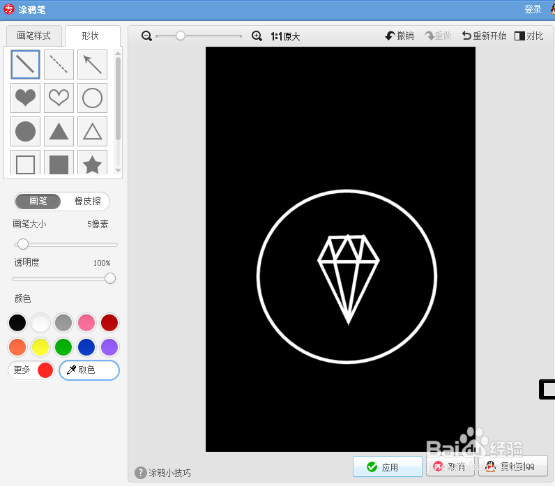The width and height of the screenshot is (555, 486).
Task: Click the diamond drawing on the canvas
Action: click(x=349, y=280)
